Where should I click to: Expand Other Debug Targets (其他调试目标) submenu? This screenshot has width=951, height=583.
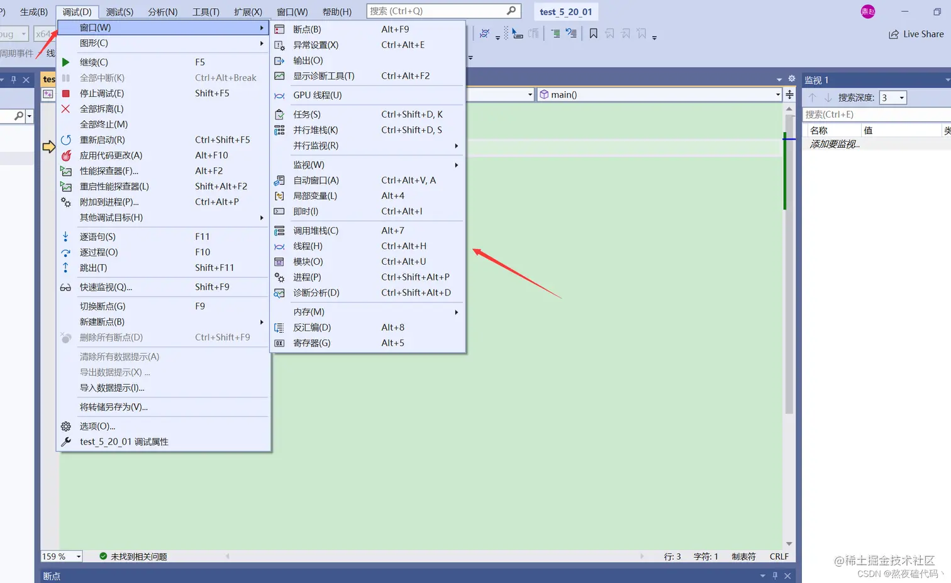[164, 218]
